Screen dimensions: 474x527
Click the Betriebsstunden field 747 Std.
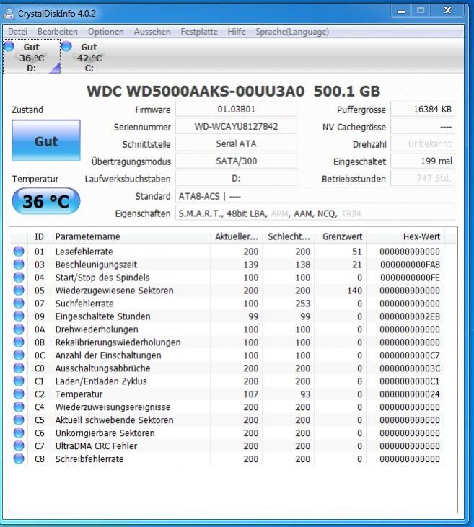pyautogui.click(x=423, y=178)
